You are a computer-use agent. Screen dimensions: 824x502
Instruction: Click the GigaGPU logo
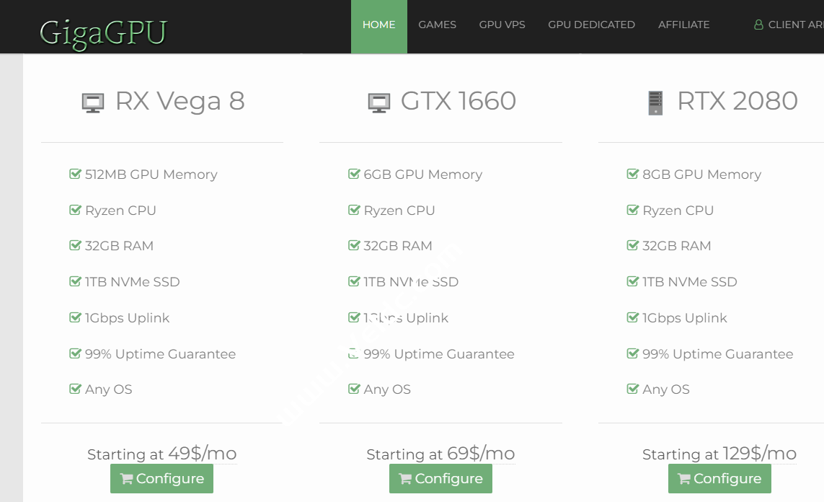click(x=102, y=32)
